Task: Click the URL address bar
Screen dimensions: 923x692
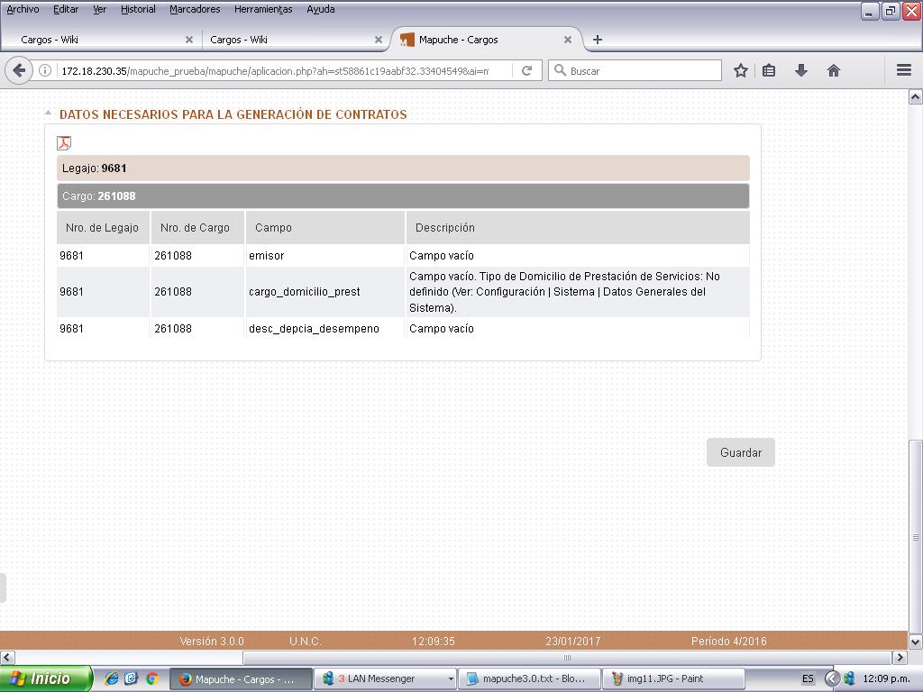Action: [x=275, y=70]
